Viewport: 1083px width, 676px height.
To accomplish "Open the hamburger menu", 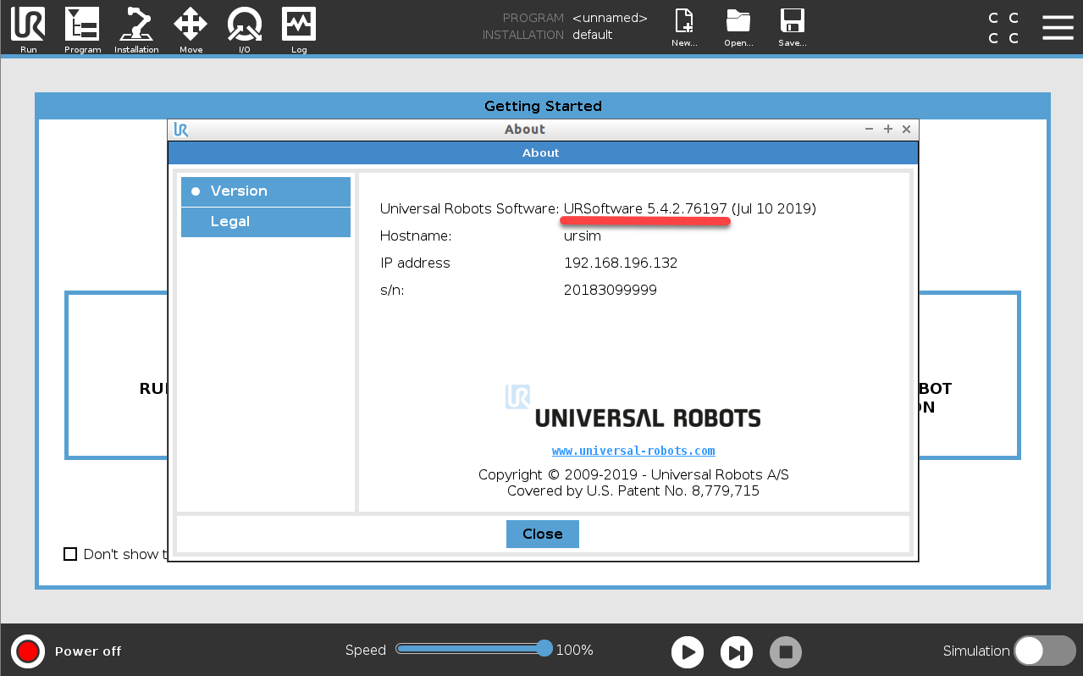I will [1058, 27].
